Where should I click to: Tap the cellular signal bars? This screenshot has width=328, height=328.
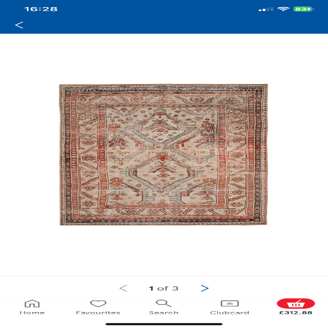[266, 9]
